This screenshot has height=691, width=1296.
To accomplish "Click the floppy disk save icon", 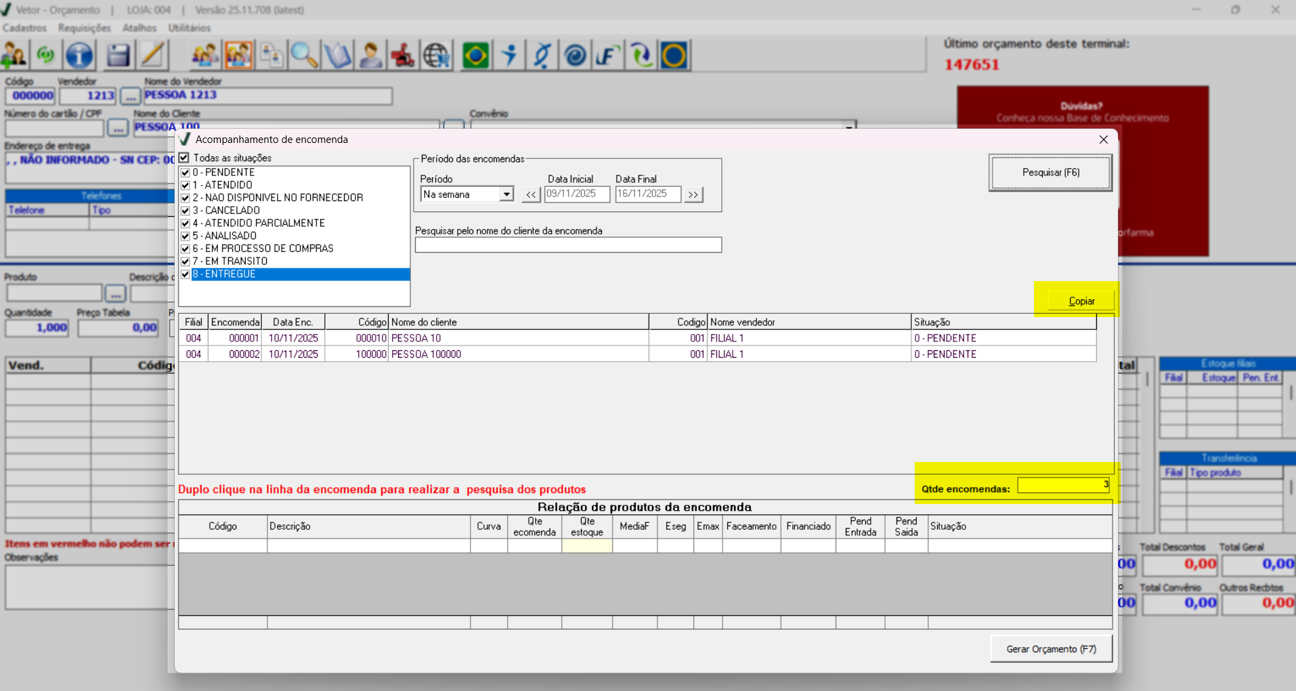I will (118, 56).
